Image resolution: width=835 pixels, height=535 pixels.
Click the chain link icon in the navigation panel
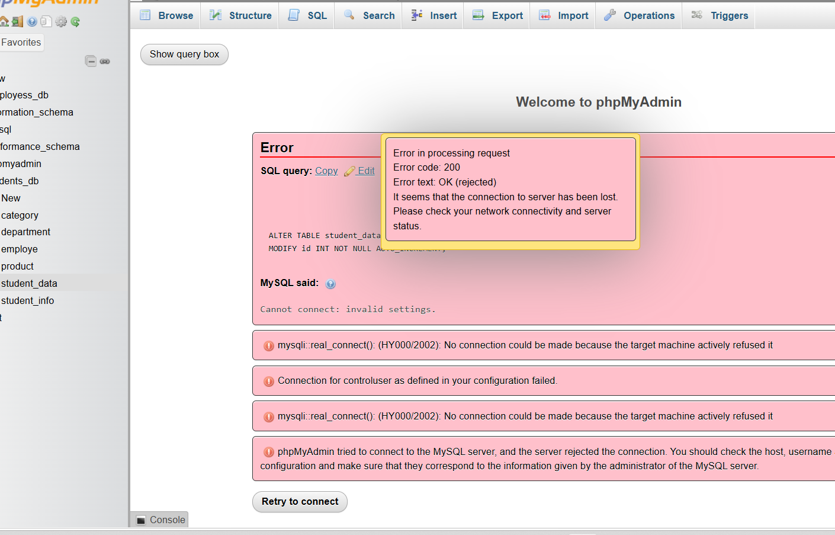pos(105,62)
